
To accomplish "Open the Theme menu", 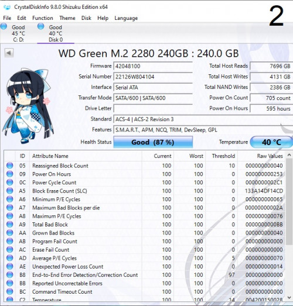I will pos(67,18).
